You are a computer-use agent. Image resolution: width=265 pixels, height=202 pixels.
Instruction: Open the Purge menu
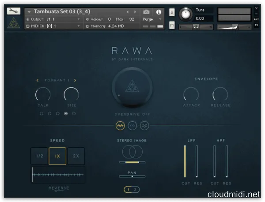152,19
